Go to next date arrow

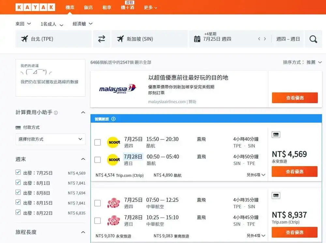coord(265,39)
